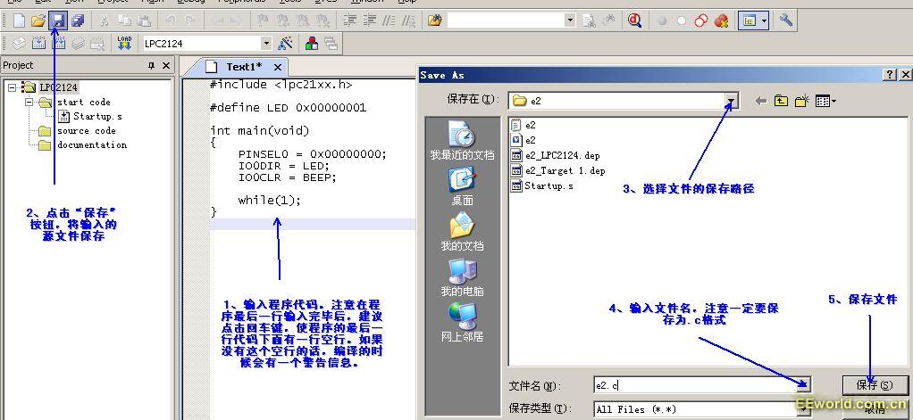Create a new file from the toolbar
The width and height of the screenshot is (913, 420).
click(20, 21)
